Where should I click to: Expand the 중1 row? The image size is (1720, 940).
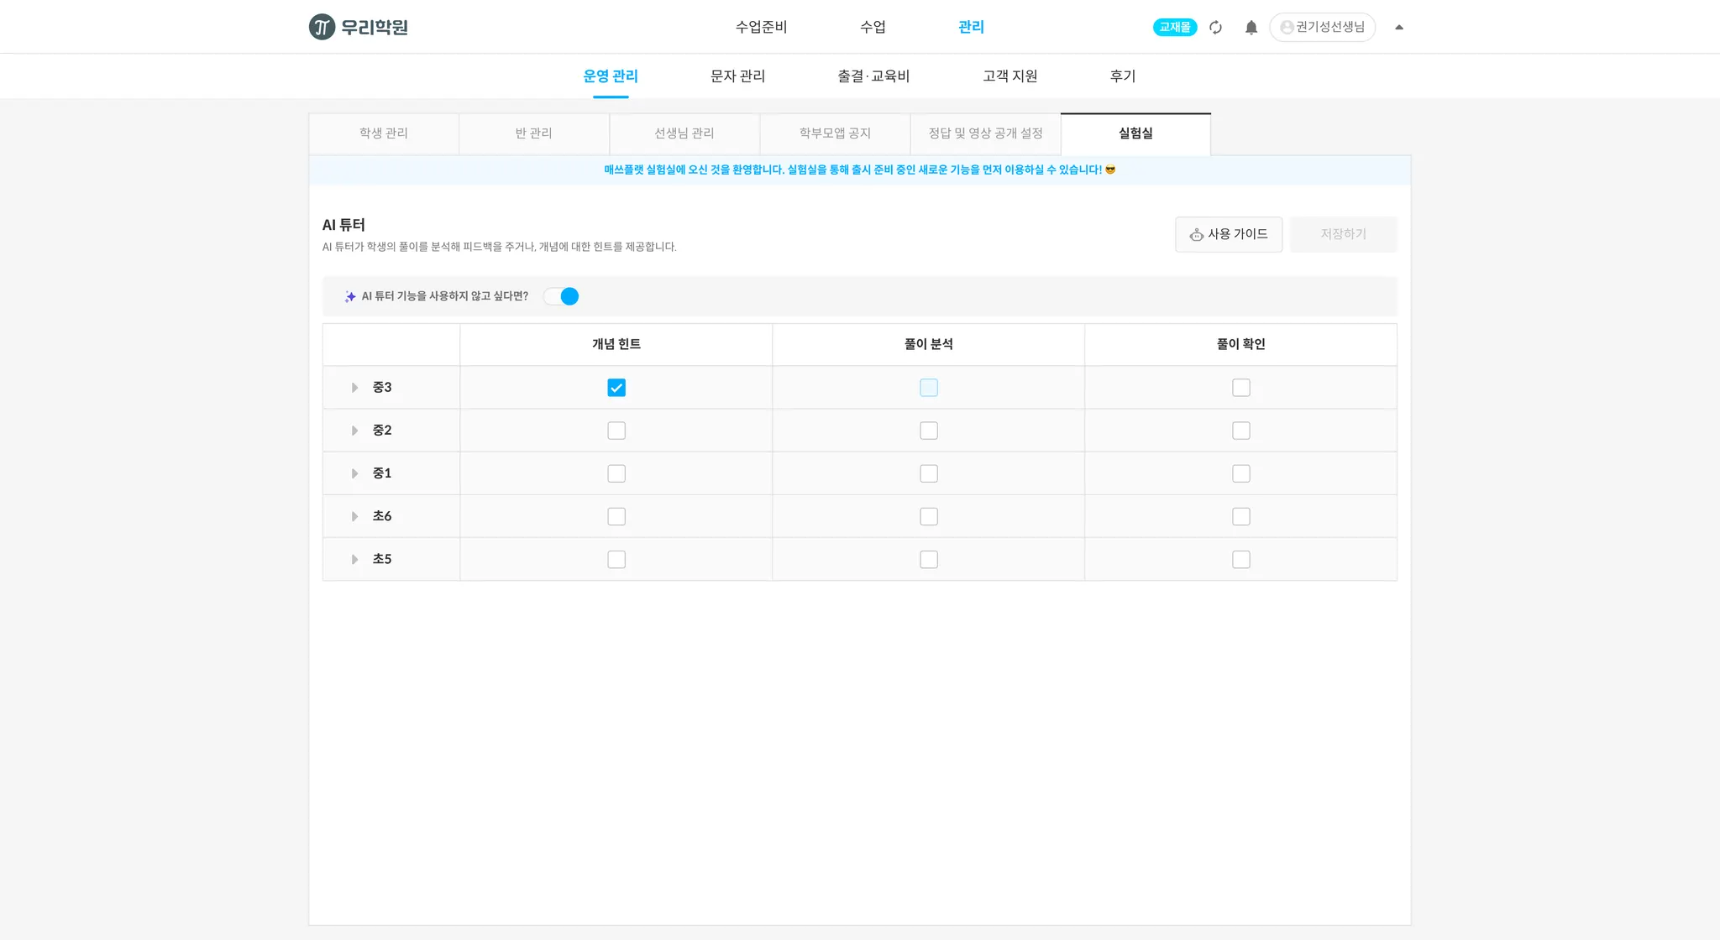pyautogui.click(x=354, y=473)
